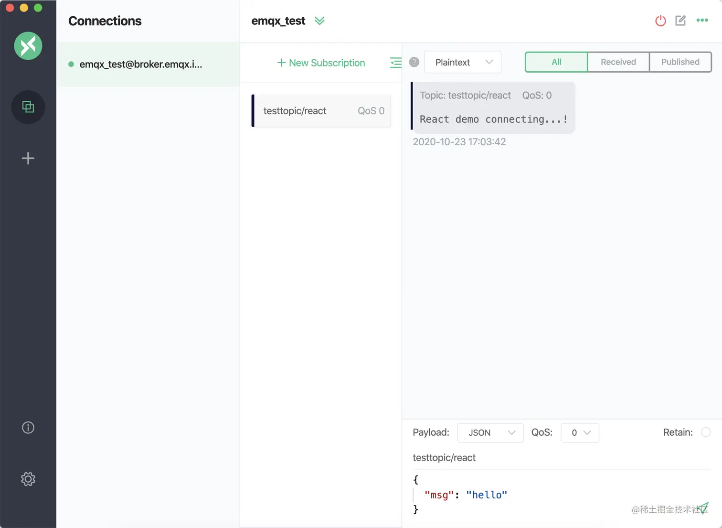This screenshot has width=722, height=528.
Task: Click the edit connection pencil icon
Action: (680, 21)
